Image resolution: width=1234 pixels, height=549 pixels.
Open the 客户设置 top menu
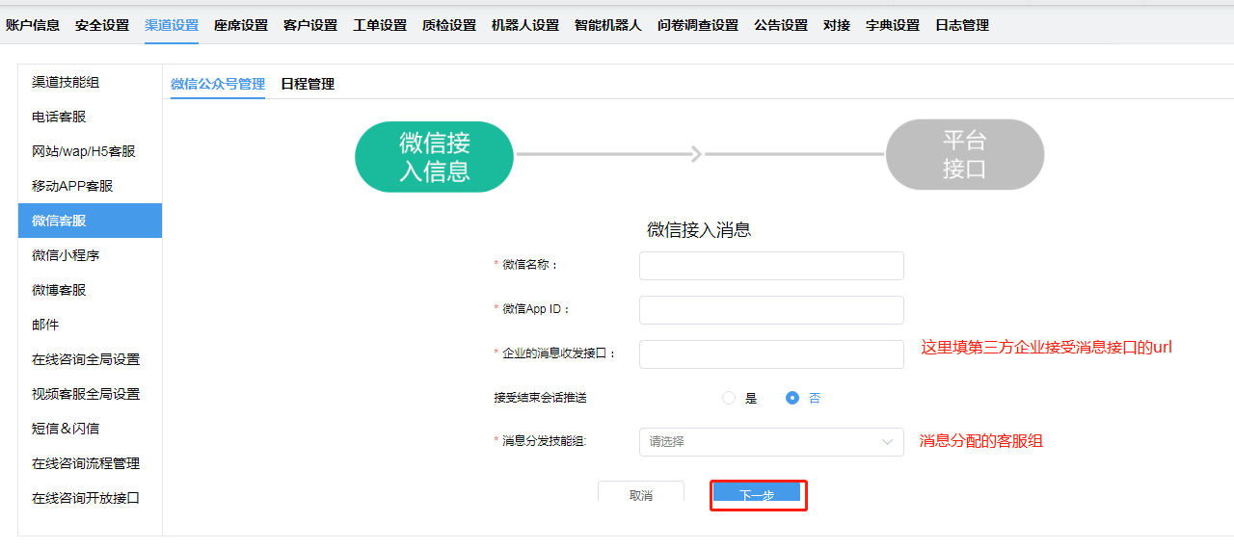[310, 25]
